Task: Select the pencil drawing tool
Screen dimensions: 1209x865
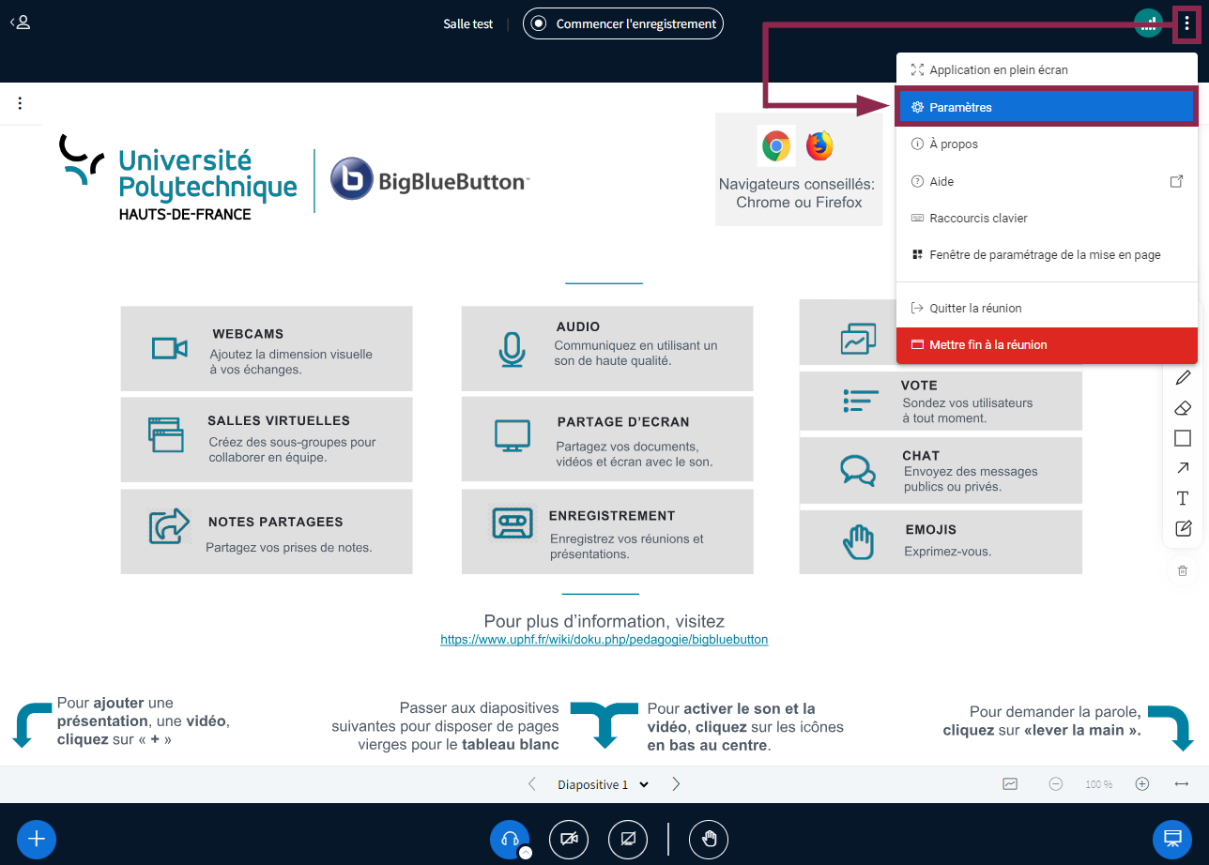Action: (x=1183, y=377)
